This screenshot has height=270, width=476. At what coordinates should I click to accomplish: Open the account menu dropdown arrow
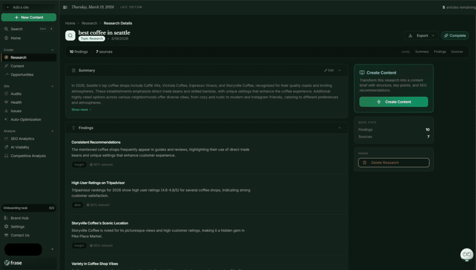tap(52, 250)
